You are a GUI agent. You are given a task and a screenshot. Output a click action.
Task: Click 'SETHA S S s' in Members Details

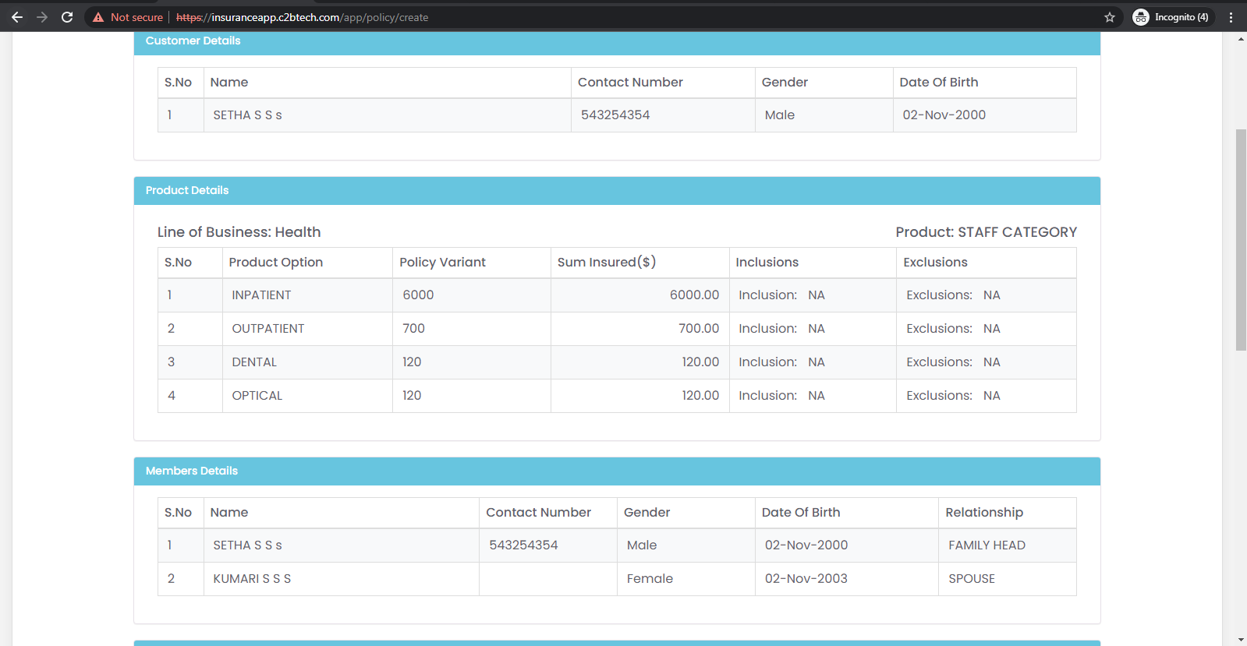(247, 545)
